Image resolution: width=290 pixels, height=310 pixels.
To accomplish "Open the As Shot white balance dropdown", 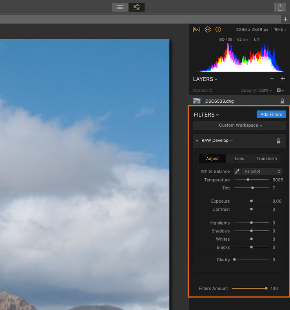I will [x=262, y=171].
